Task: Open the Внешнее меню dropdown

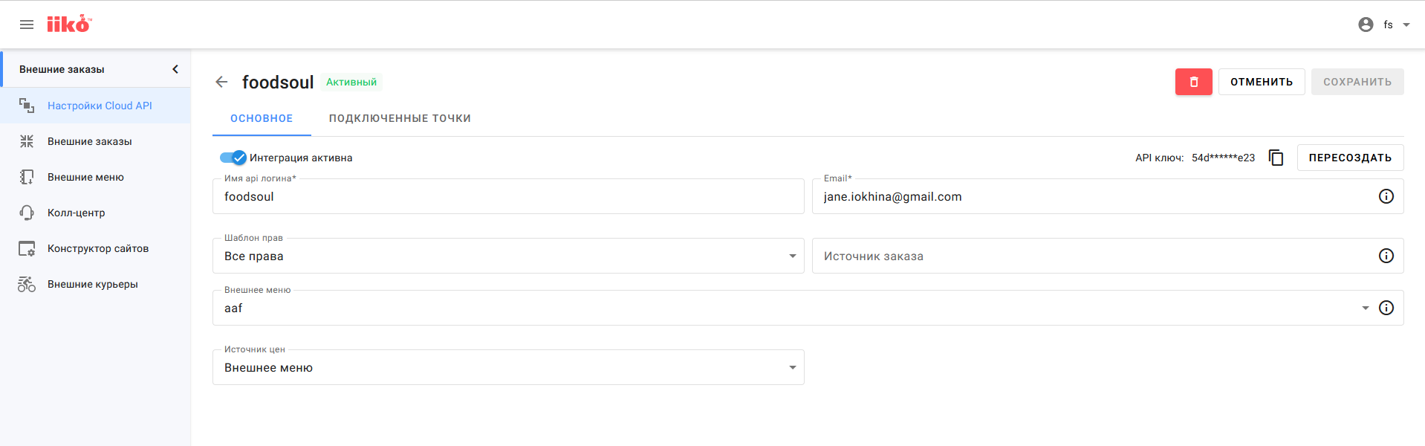Action: click(1364, 308)
